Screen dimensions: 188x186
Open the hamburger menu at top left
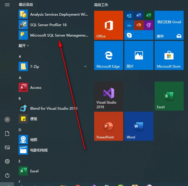pyautogui.click(x=7, y=5)
